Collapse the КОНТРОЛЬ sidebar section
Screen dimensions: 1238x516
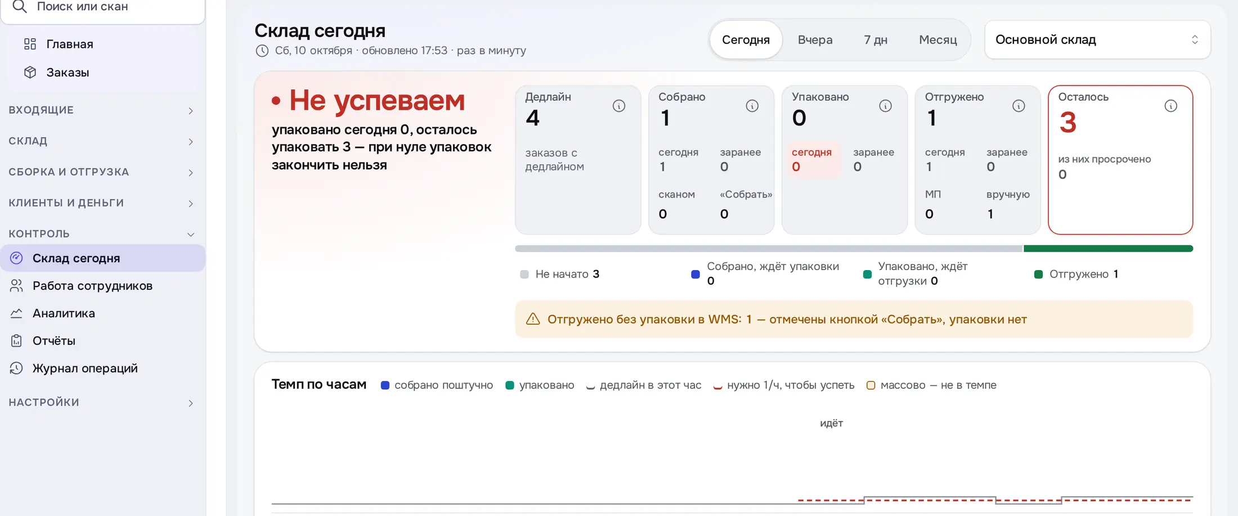click(101, 234)
